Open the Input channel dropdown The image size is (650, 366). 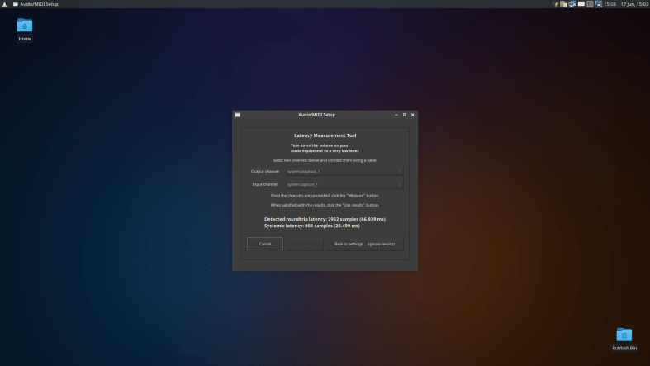(x=344, y=184)
